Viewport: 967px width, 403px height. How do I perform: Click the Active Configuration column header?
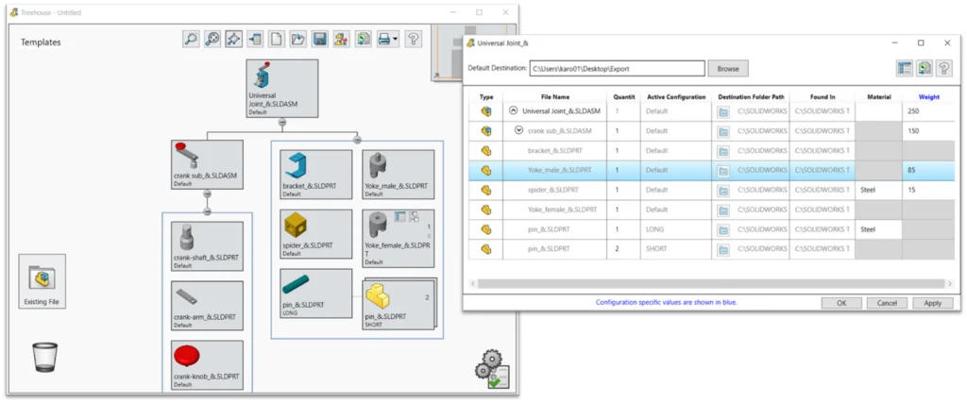tap(676, 97)
